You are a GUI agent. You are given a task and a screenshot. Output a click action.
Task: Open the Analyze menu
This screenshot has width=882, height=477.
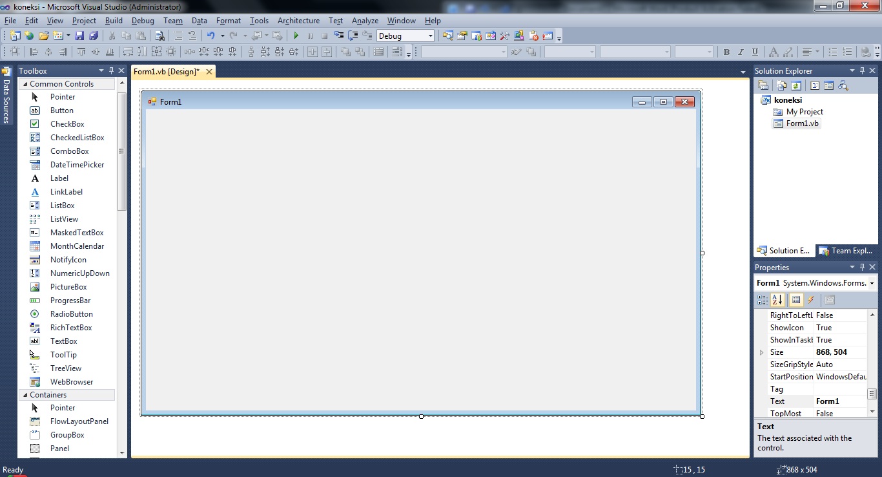tap(365, 21)
